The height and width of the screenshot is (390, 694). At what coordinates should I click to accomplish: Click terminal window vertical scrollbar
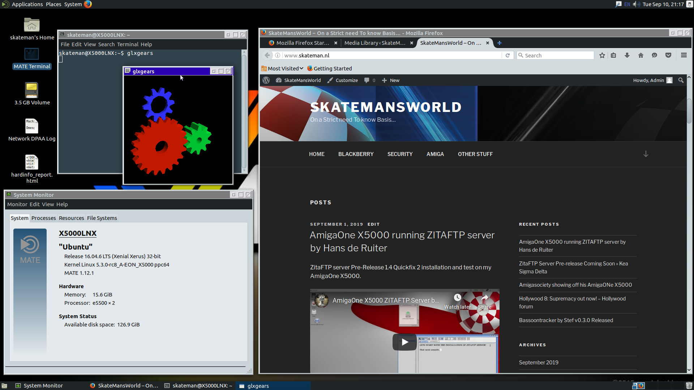point(244,111)
